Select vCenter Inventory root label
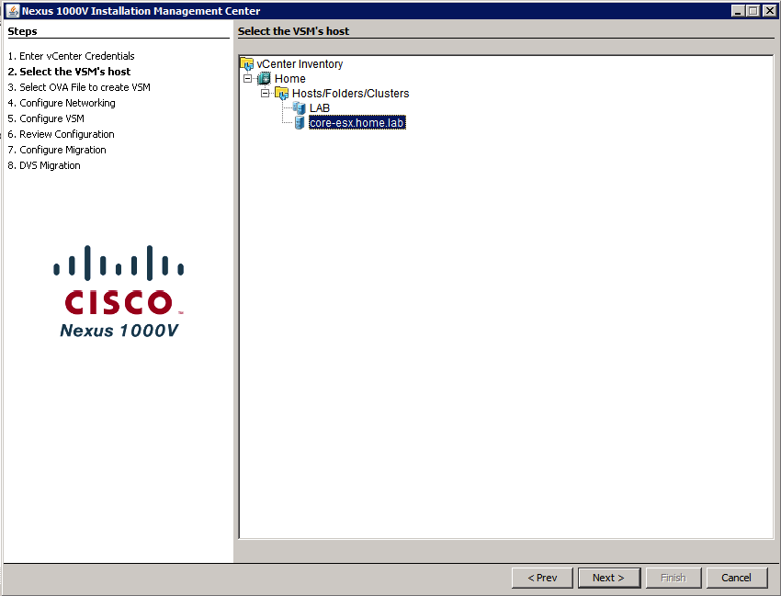781x596 pixels. tap(300, 63)
